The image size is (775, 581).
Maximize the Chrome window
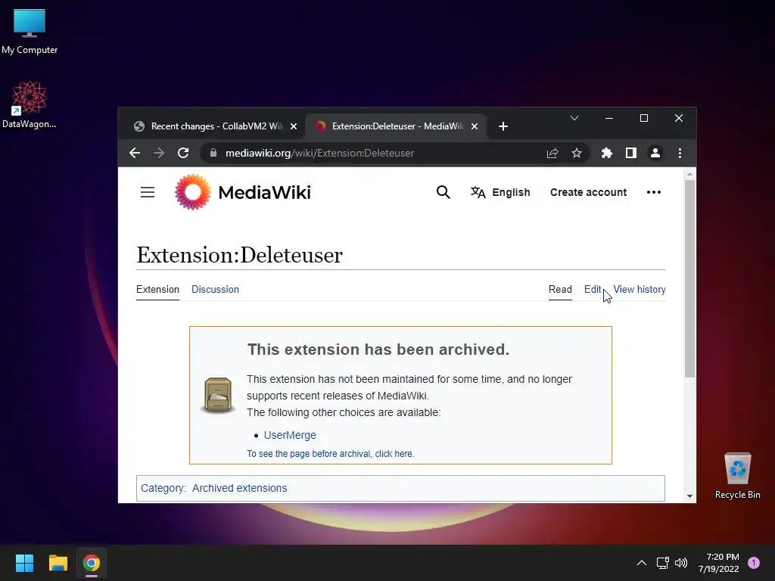click(643, 118)
